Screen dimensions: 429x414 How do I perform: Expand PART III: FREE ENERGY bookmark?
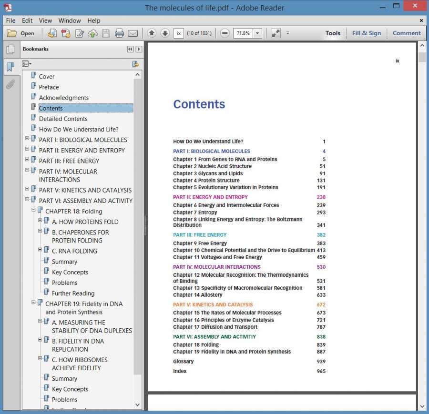pos(27,160)
